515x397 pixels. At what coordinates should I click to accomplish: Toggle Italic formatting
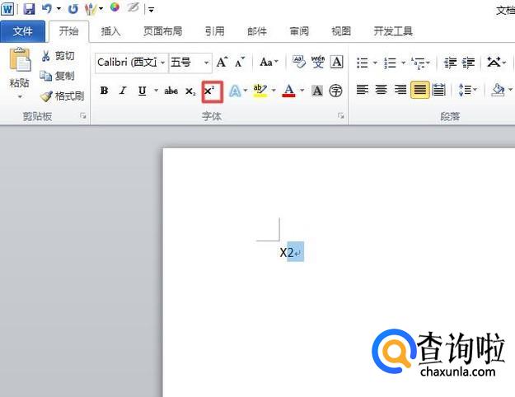tap(123, 91)
